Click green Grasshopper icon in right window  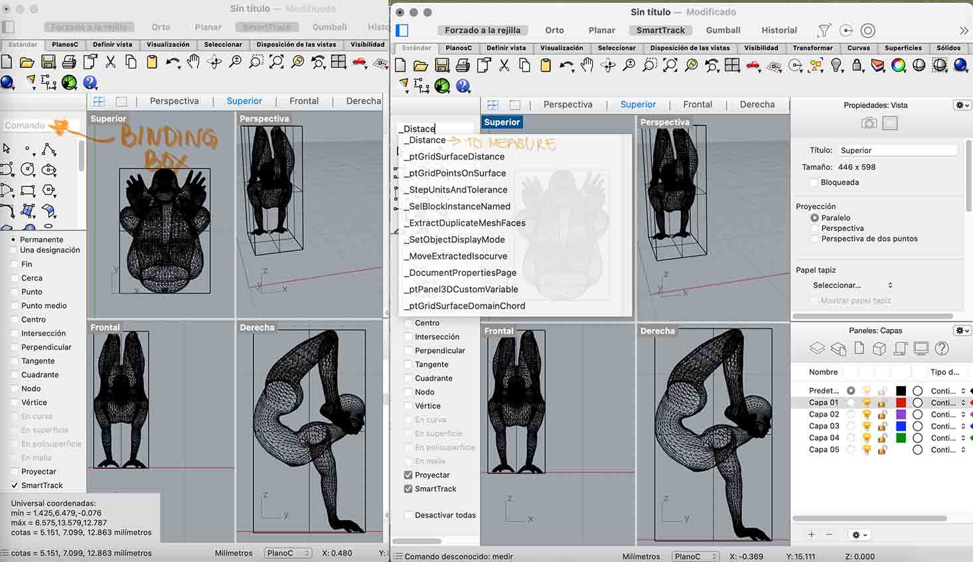pos(442,86)
